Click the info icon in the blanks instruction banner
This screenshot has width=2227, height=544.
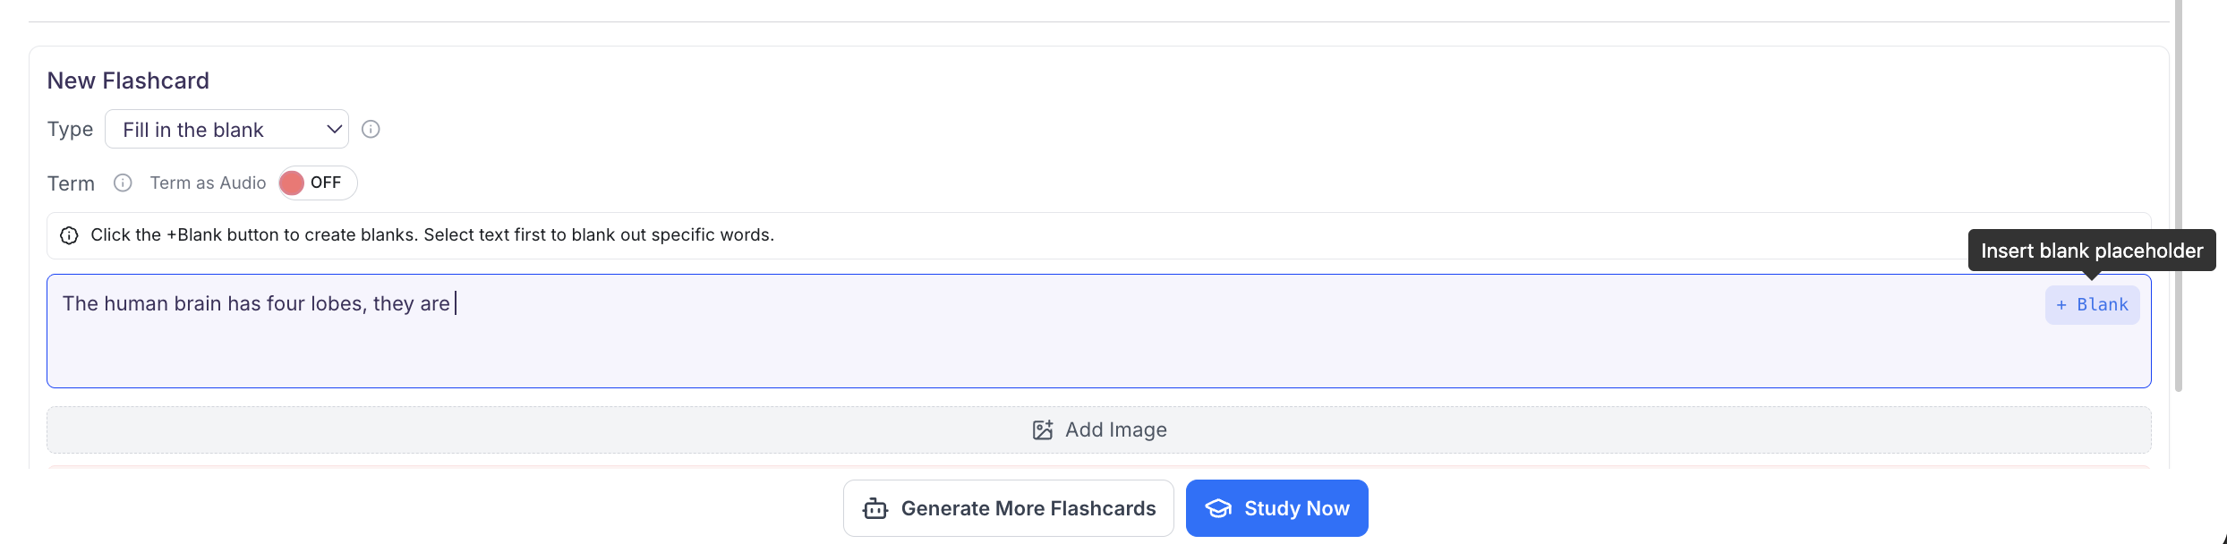click(x=69, y=235)
